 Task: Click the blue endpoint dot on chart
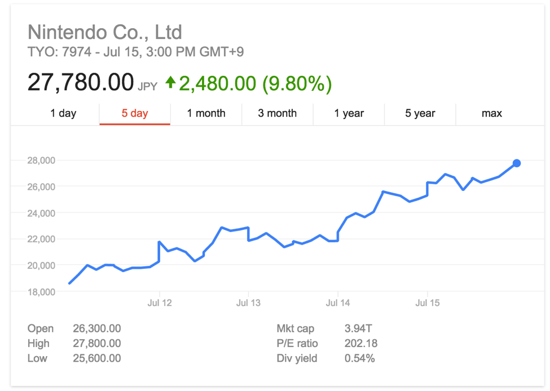coord(516,163)
